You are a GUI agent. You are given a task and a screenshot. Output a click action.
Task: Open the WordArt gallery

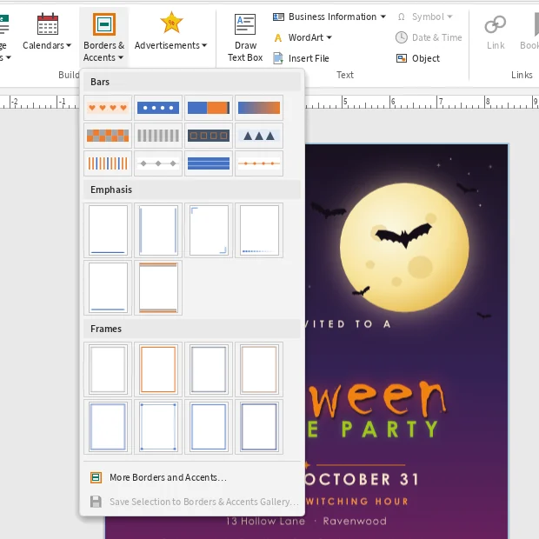(303, 37)
